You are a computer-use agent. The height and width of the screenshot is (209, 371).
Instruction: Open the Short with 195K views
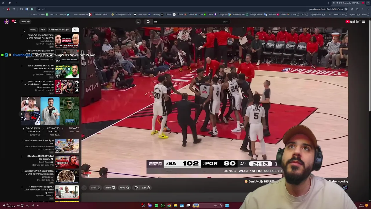30,111
